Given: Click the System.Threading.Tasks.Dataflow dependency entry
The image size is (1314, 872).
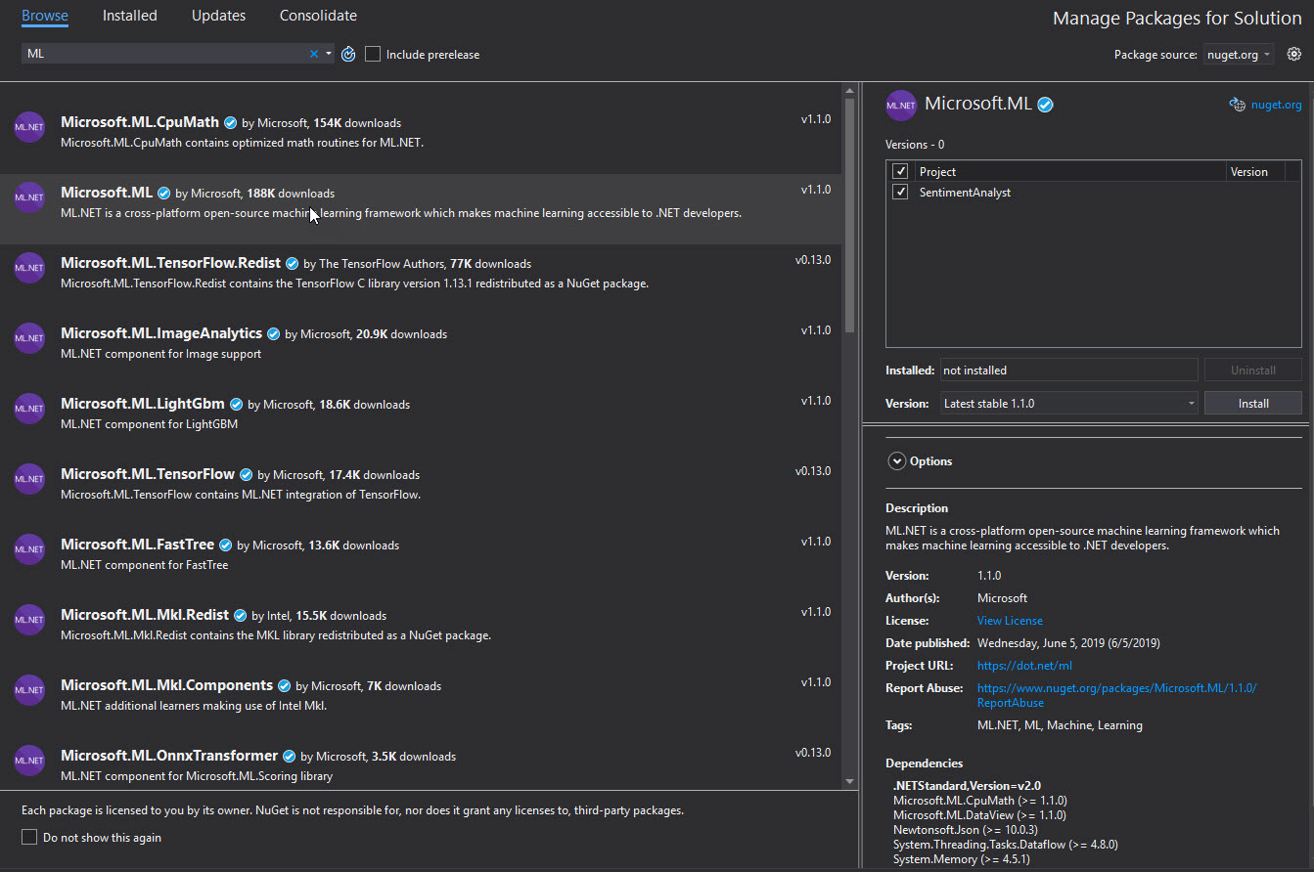Looking at the screenshot, I should pyautogui.click(x=1006, y=844).
